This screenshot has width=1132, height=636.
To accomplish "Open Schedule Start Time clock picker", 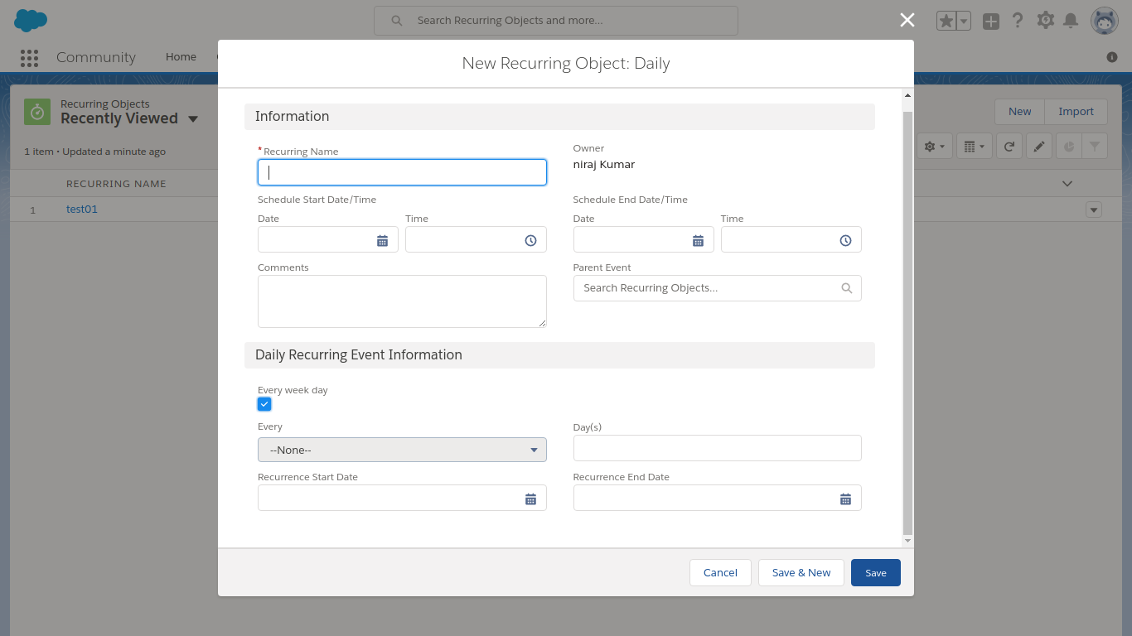I will 530,240.
